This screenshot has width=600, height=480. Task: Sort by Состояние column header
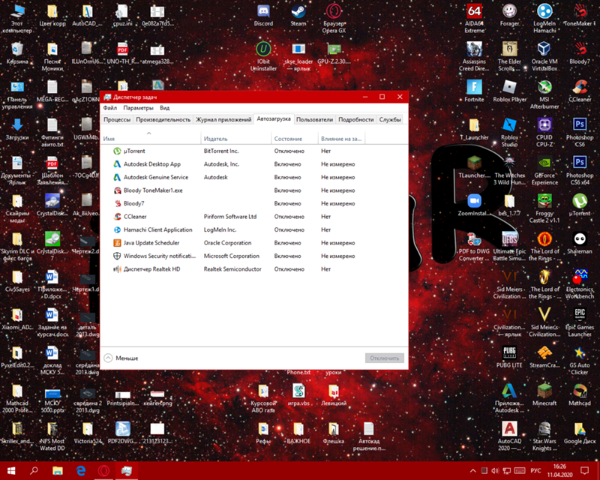pyautogui.click(x=295, y=139)
